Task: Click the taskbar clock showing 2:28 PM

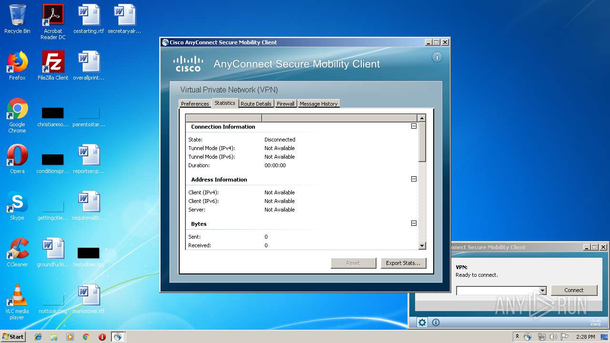Action: coord(585,337)
